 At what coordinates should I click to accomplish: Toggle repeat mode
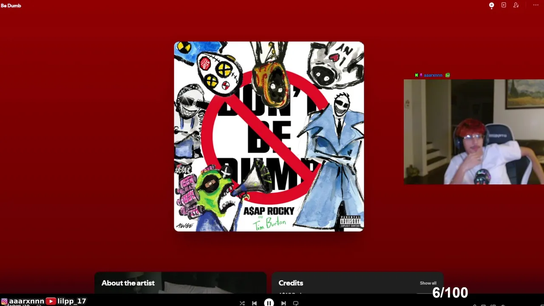pos(296,303)
